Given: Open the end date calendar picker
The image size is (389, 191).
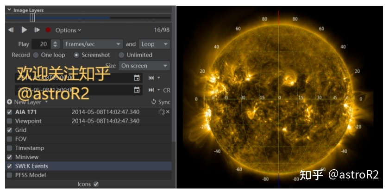Looking at the screenshot, I should tap(137, 90).
